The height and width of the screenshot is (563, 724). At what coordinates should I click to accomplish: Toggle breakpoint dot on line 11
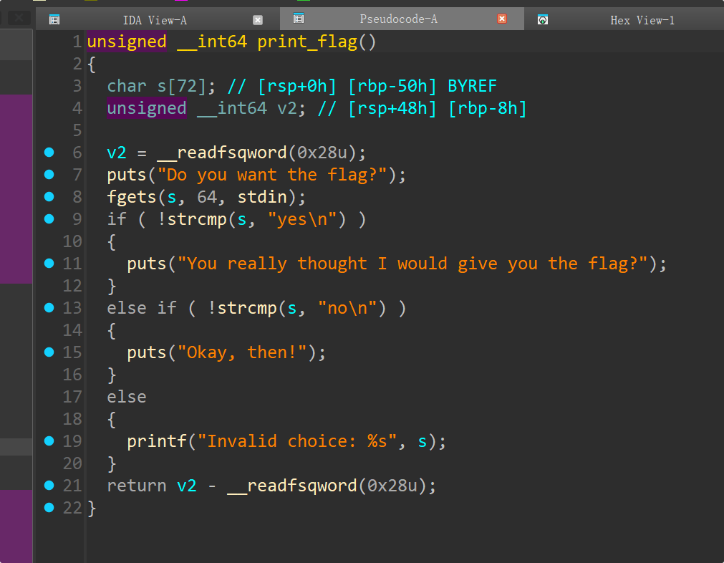(49, 264)
